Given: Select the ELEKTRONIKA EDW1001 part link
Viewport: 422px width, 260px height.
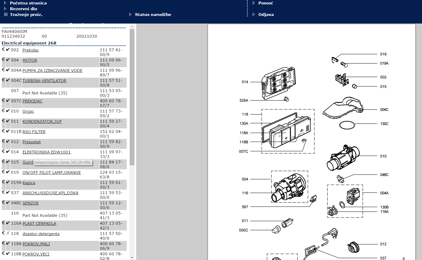Looking at the screenshot, I should coord(47,152).
